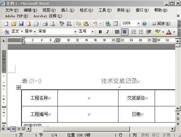
Task: Open the 工具(T) menu
Action: [105, 10]
